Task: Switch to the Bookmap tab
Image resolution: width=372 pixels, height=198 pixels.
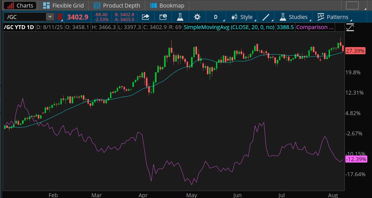Action: click(x=167, y=5)
